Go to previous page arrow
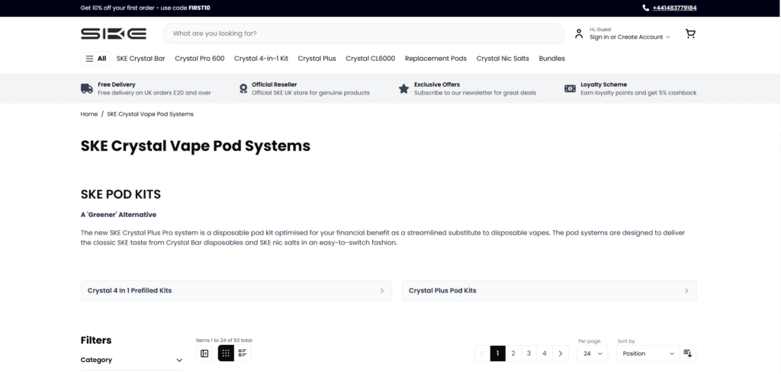The image size is (781, 374). (482, 353)
